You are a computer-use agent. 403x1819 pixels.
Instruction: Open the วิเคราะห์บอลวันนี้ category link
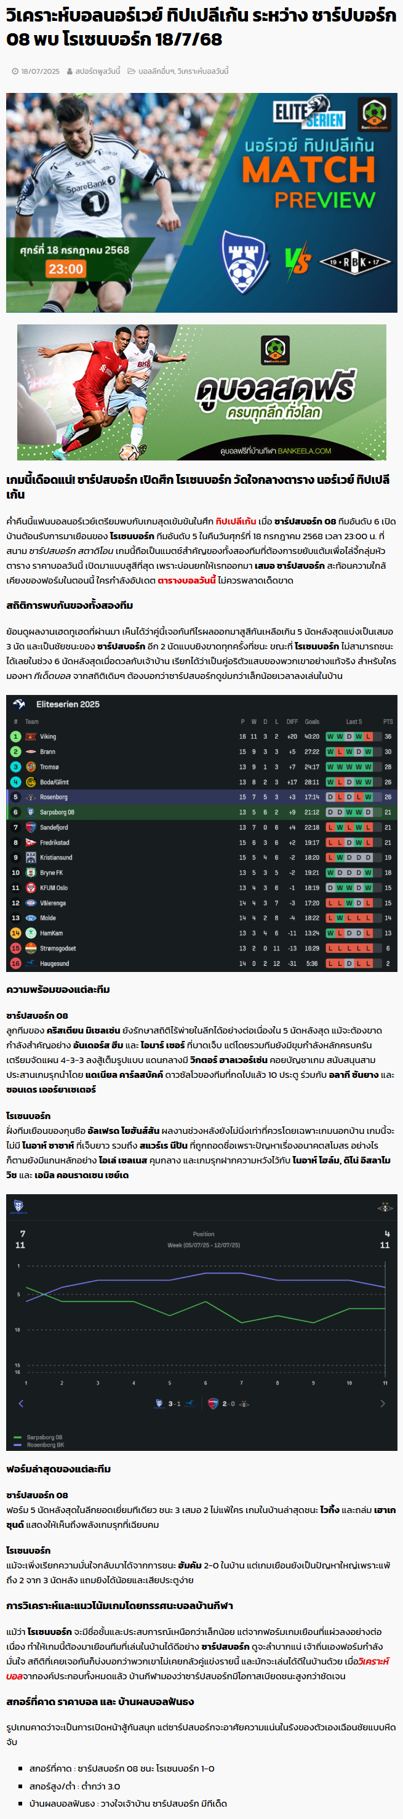click(x=203, y=71)
